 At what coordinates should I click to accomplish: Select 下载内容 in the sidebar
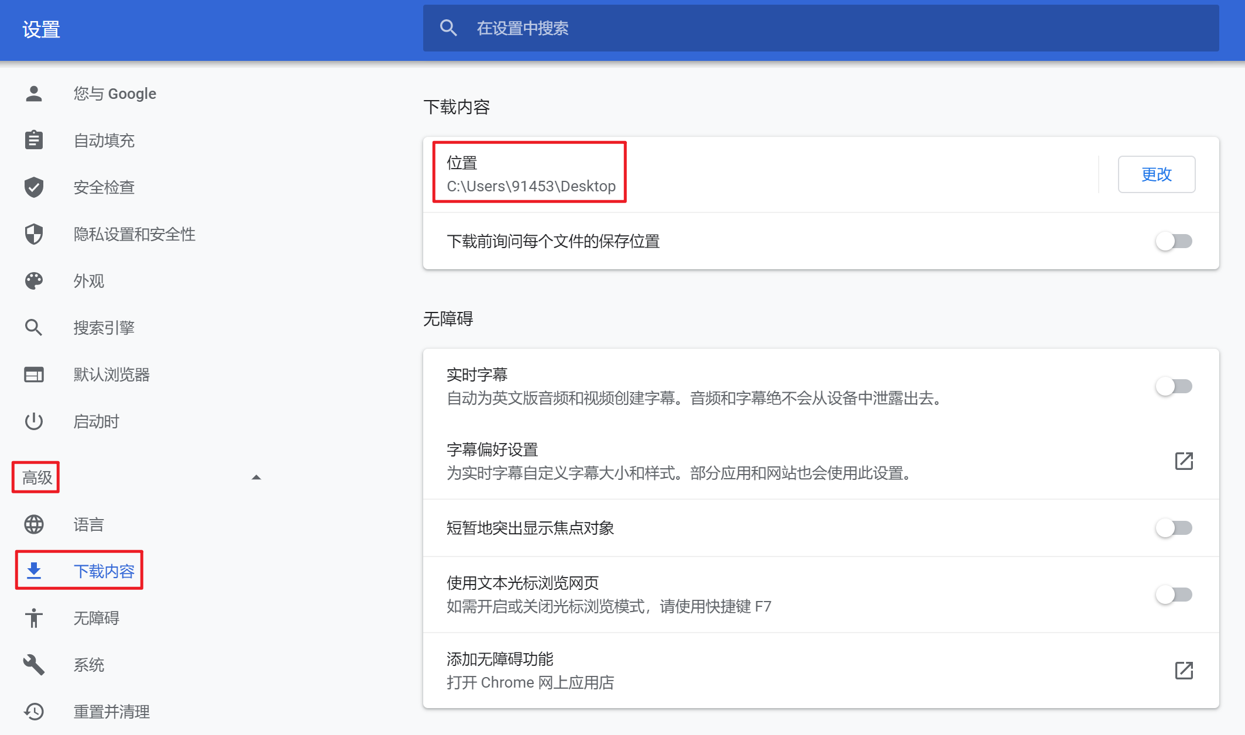point(104,571)
